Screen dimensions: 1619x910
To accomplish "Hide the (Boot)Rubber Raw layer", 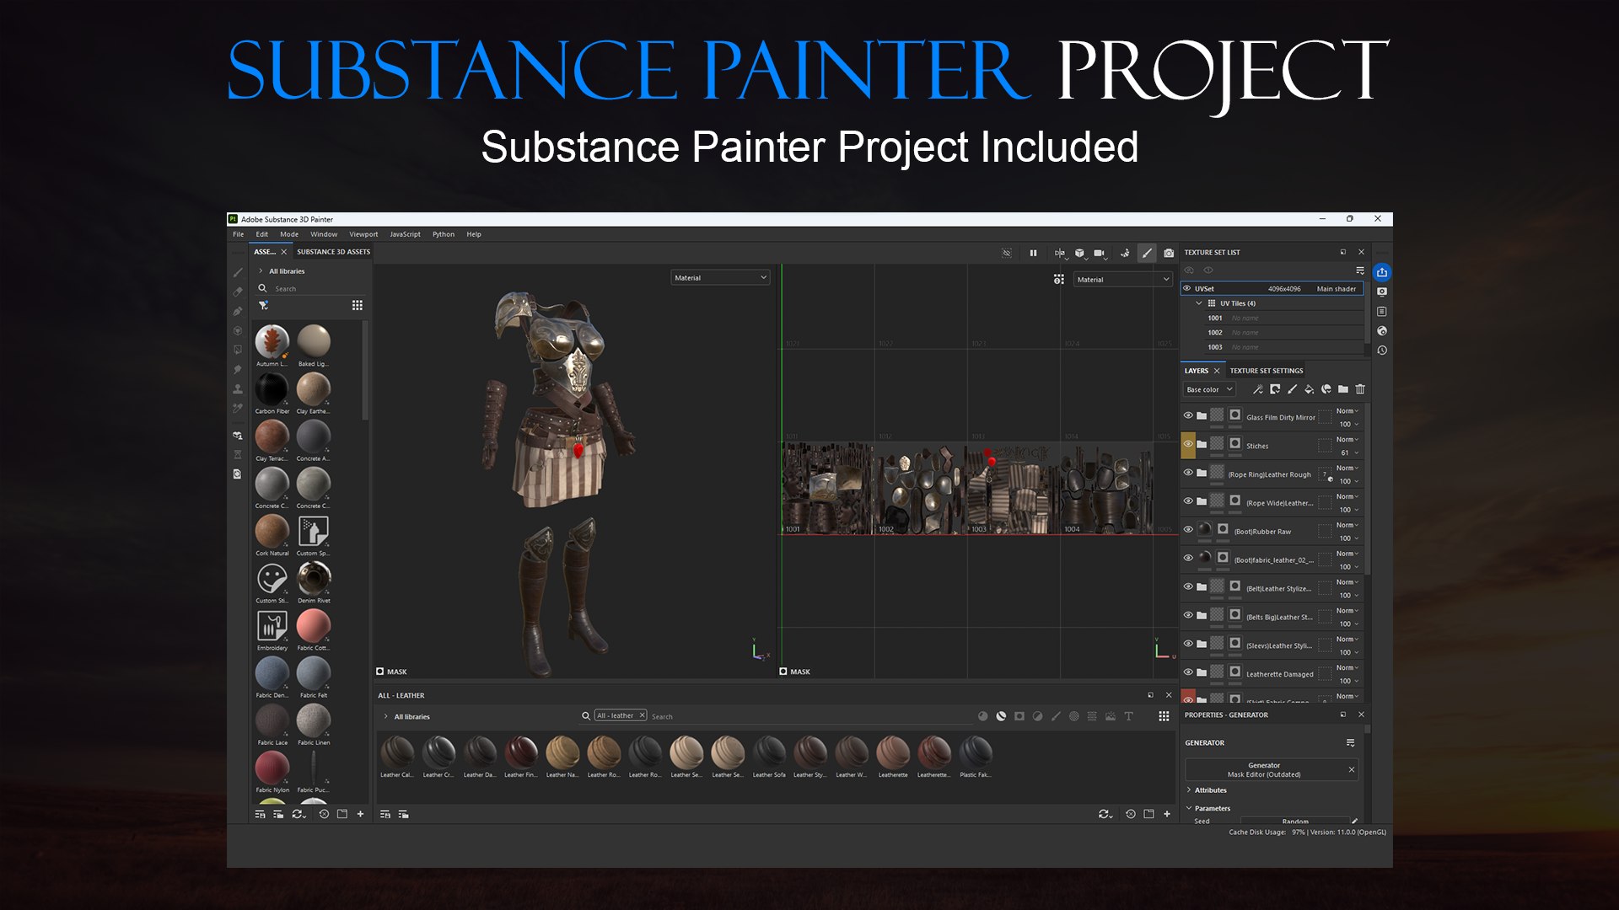I will tap(1188, 530).
